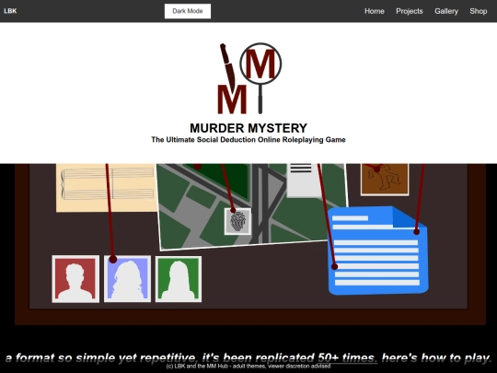The height and width of the screenshot is (373, 497).
Task: Select the red male suspect photo
Action: pos(75,279)
